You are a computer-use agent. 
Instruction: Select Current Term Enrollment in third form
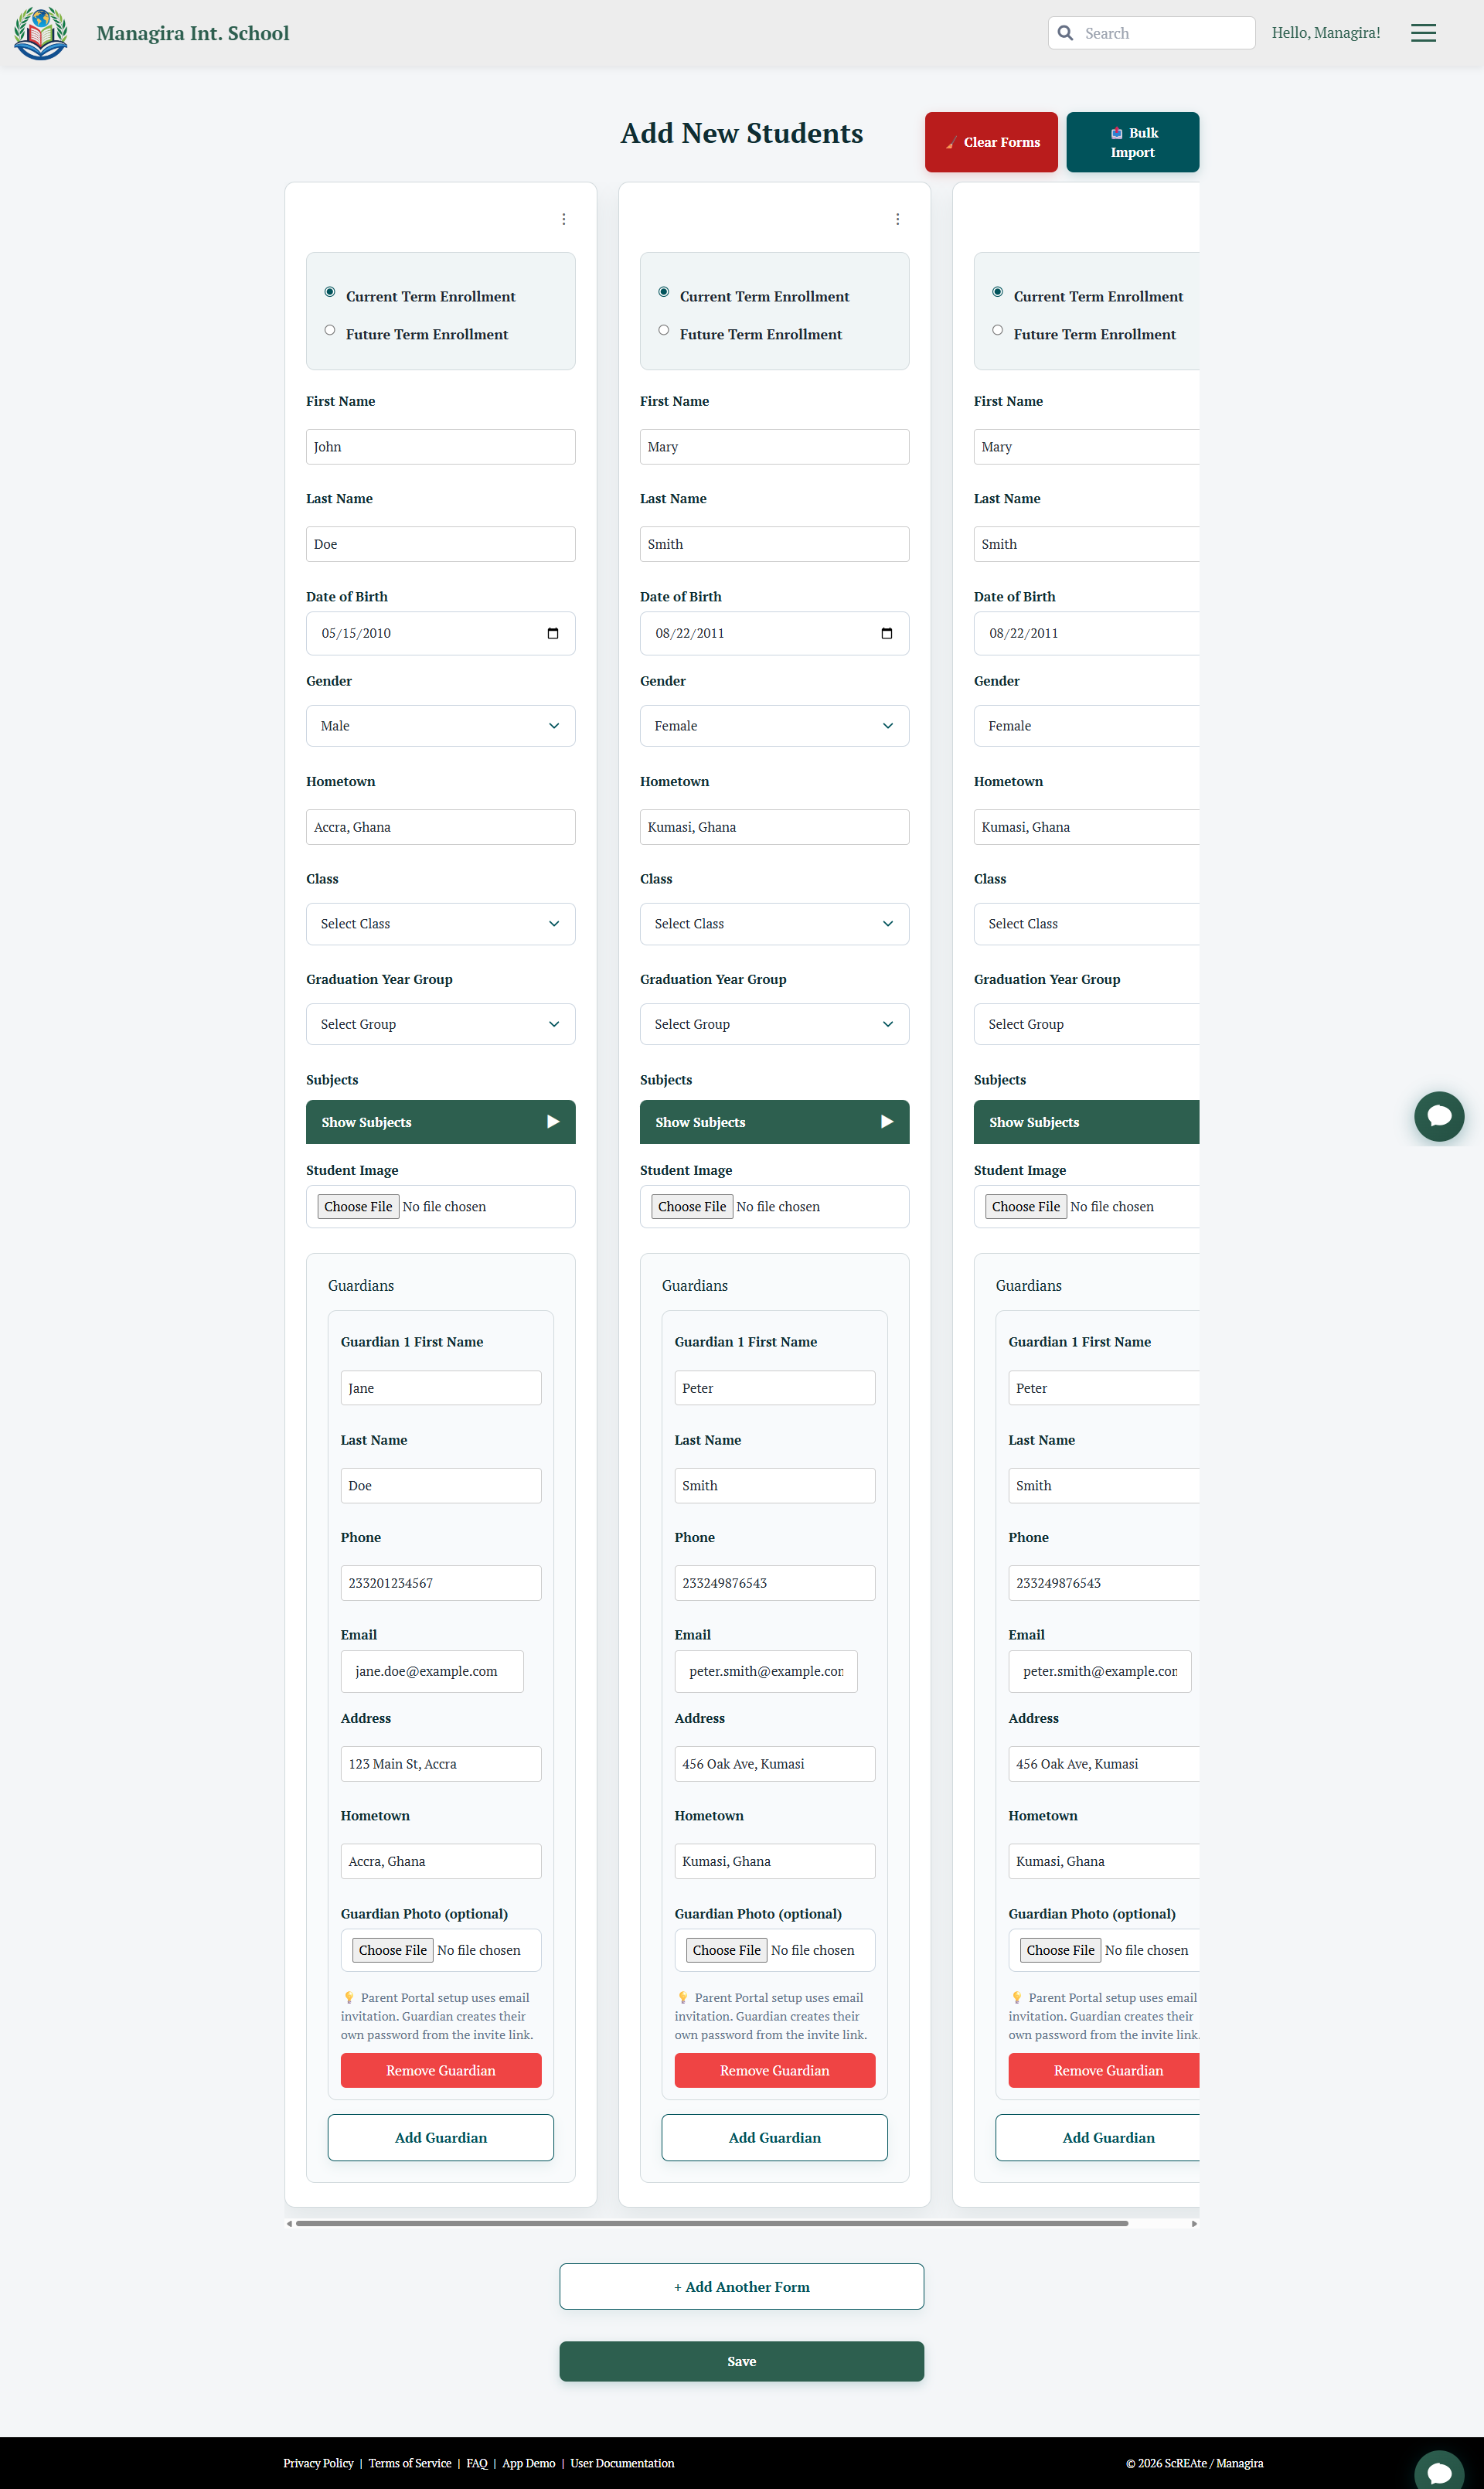click(x=997, y=292)
